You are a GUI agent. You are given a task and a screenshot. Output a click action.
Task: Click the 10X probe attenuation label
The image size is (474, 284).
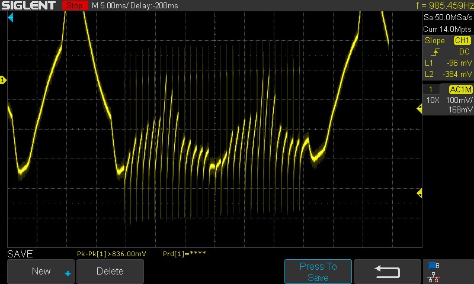pos(433,100)
